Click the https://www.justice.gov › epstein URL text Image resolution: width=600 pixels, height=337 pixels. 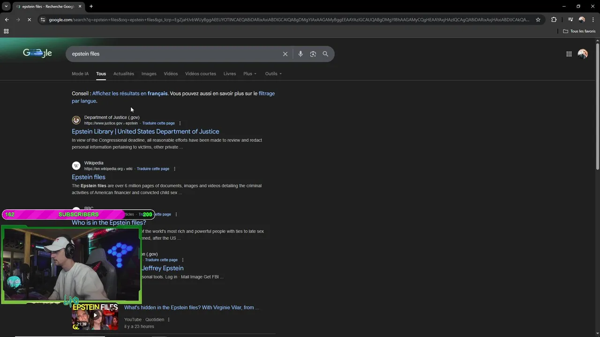pos(111,124)
